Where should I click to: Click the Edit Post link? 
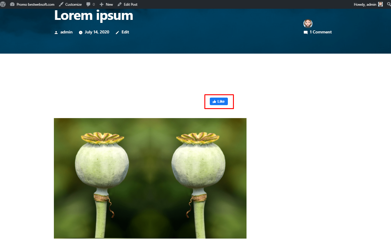pos(131,4)
